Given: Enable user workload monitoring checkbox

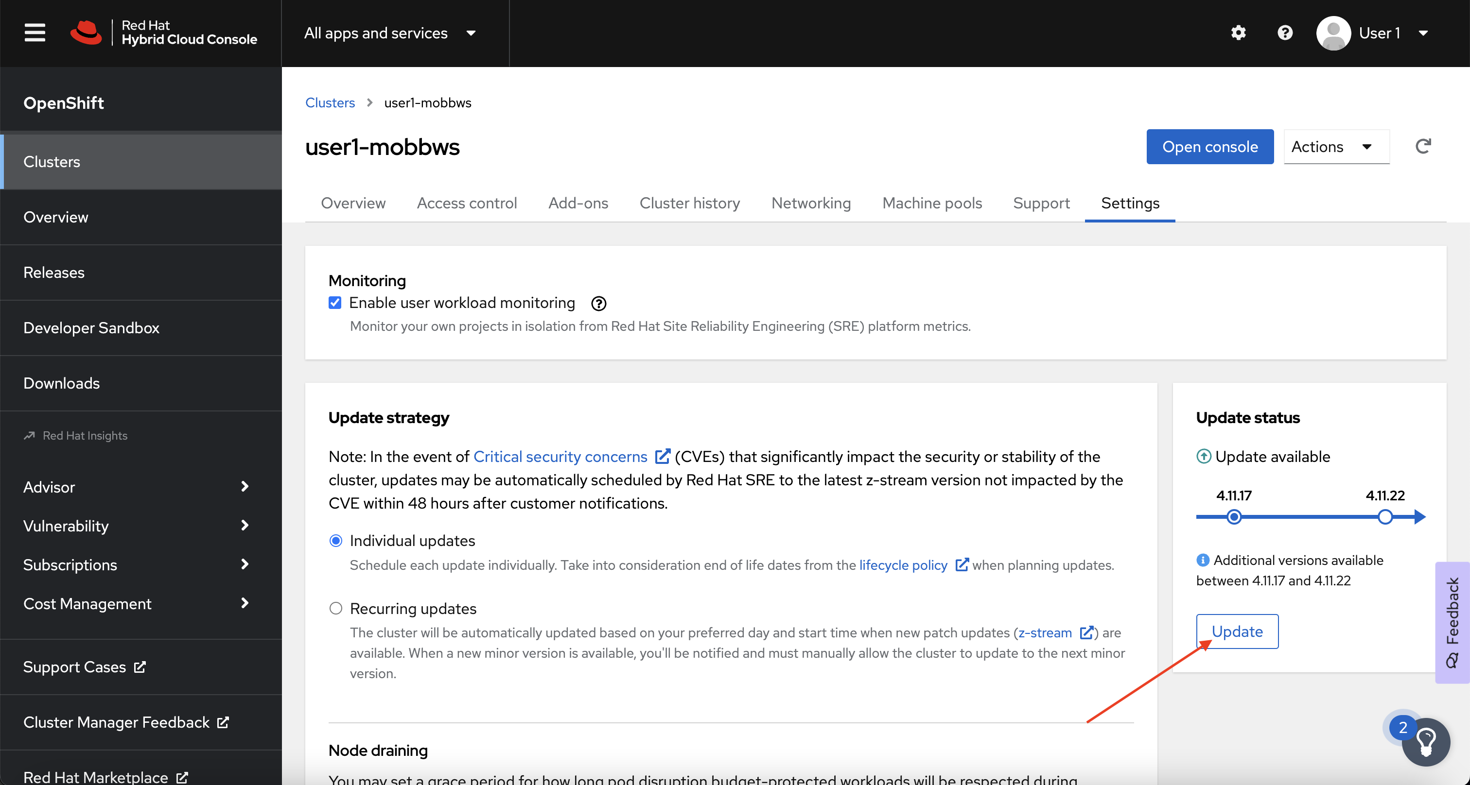Looking at the screenshot, I should pyautogui.click(x=335, y=302).
